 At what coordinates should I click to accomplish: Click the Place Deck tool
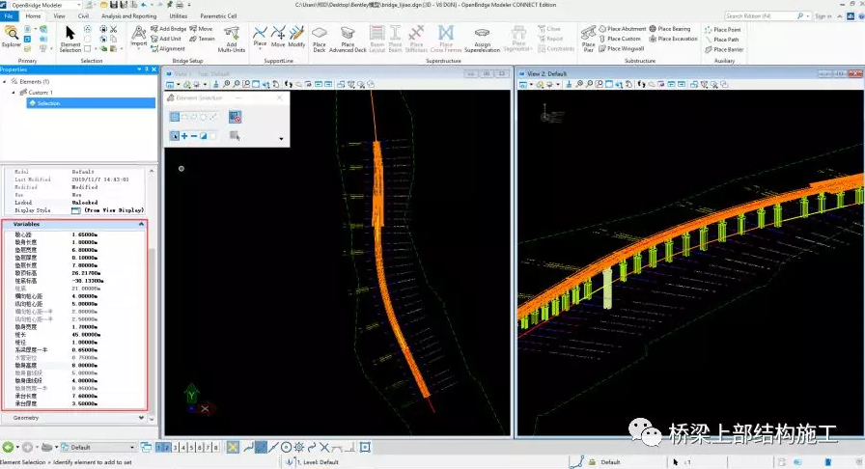(x=320, y=39)
